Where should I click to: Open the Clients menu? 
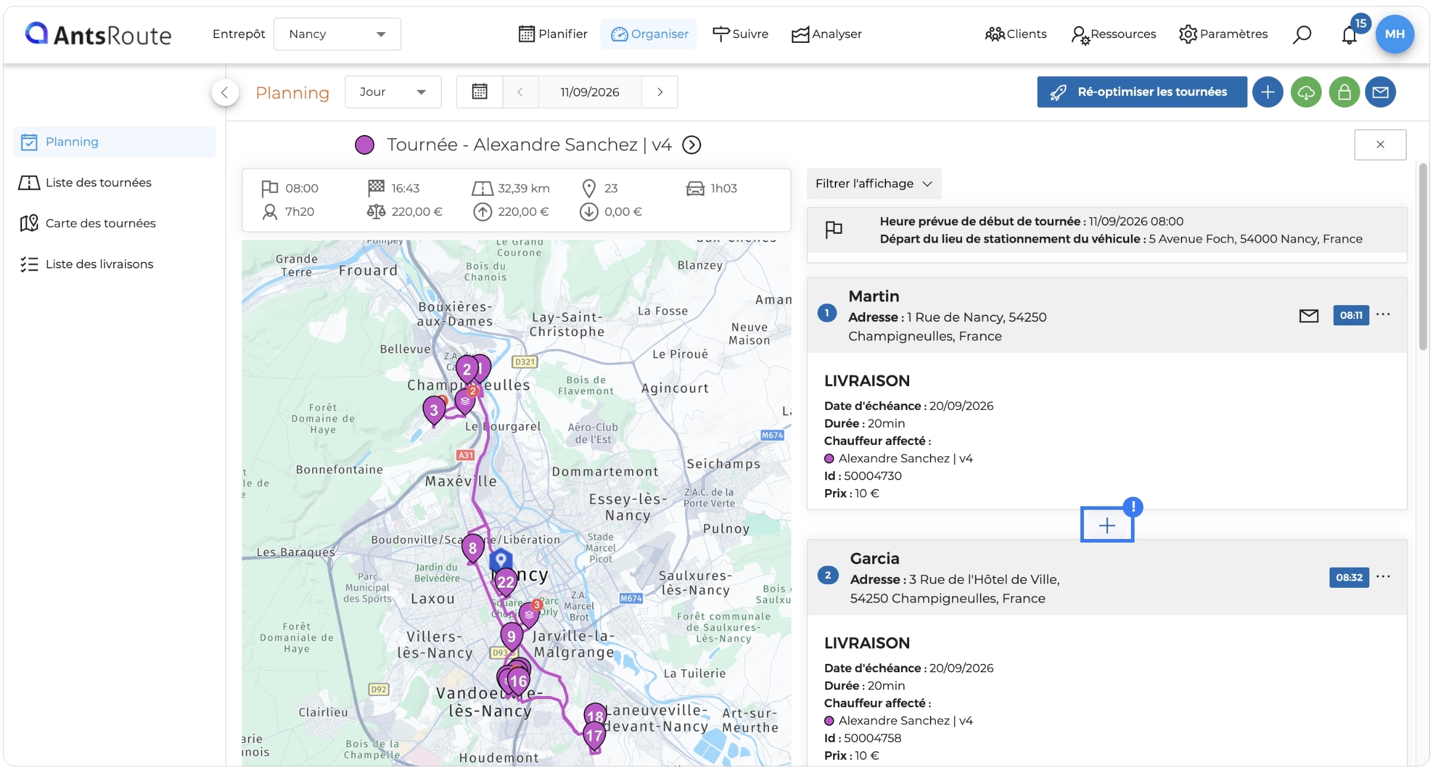(1016, 34)
